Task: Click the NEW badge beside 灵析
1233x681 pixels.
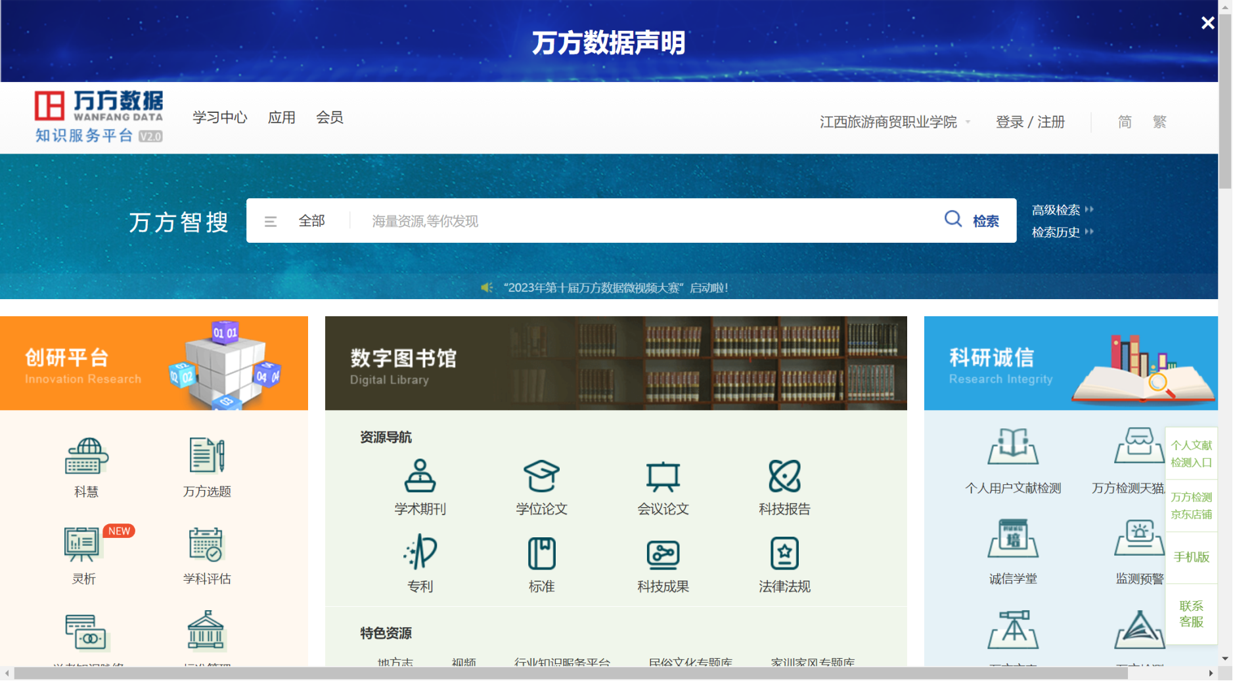Action: [x=119, y=531]
